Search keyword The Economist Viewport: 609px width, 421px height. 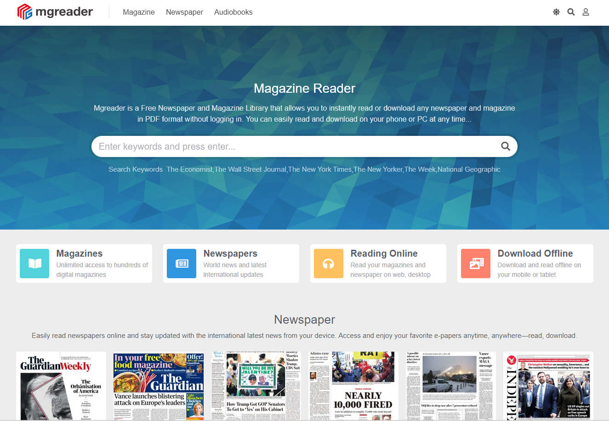point(190,169)
